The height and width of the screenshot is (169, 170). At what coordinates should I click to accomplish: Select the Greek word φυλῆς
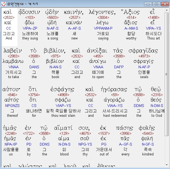147,128
